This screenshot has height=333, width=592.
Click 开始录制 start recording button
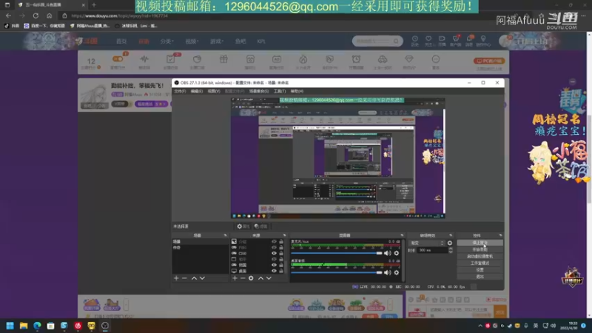480,249
